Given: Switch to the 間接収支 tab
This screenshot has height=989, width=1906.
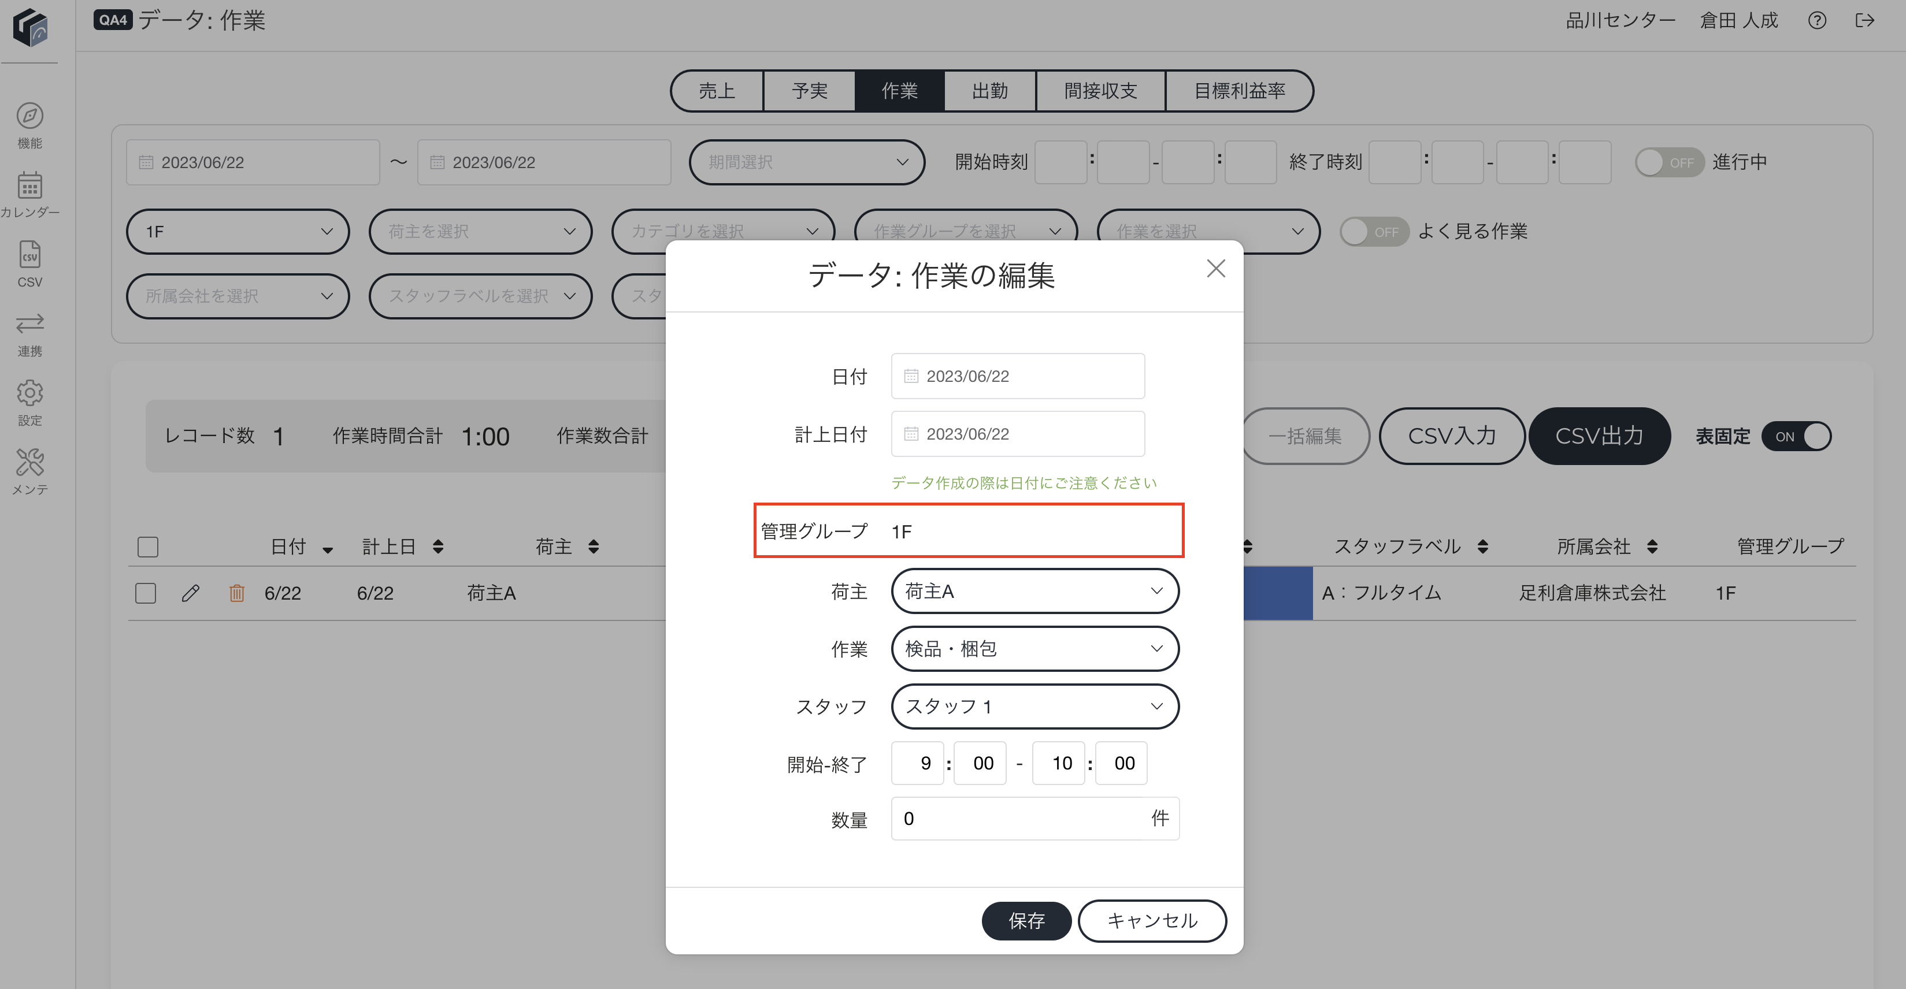Looking at the screenshot, I should 1100,91.
